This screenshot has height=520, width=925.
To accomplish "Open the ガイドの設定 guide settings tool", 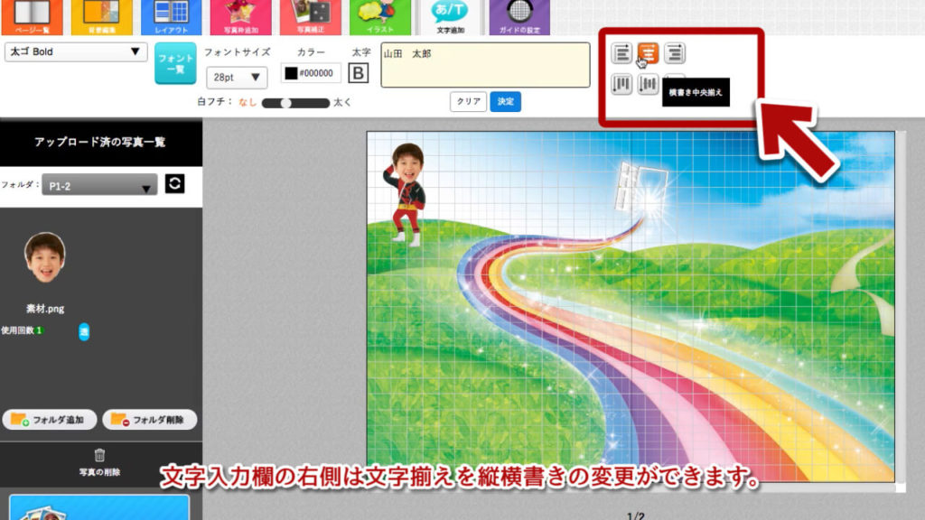I will [519, 17].
